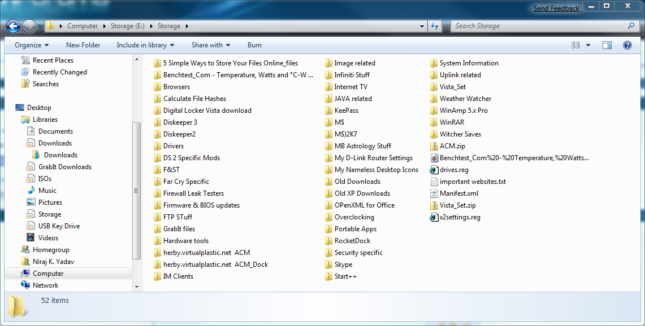This screenshot has height=326, width=645.
Task: Open the Include in library menu
Action: coord(145,45)
